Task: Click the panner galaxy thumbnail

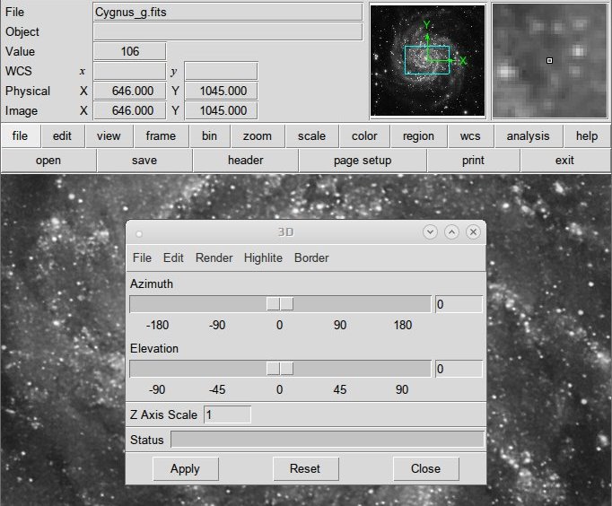Action: (427, 60)
